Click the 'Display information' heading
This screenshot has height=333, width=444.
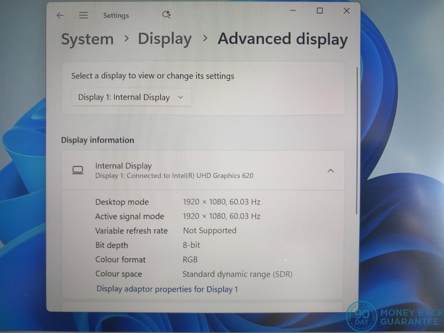coord(97,140)
